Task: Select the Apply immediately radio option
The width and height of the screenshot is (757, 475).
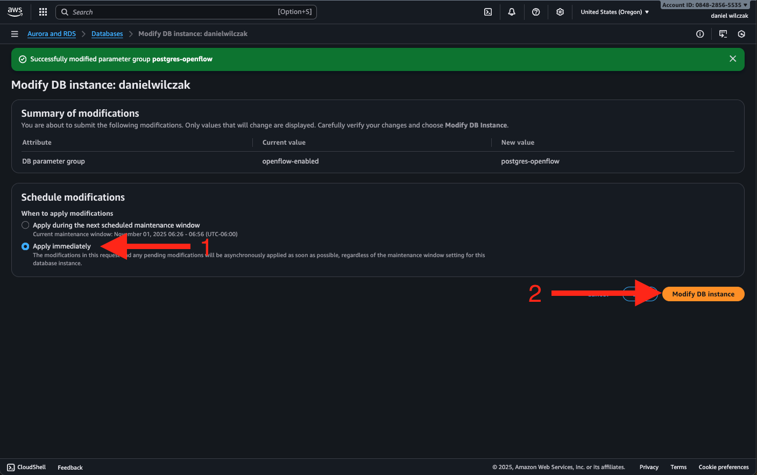Action: click(x=25, y=246)
